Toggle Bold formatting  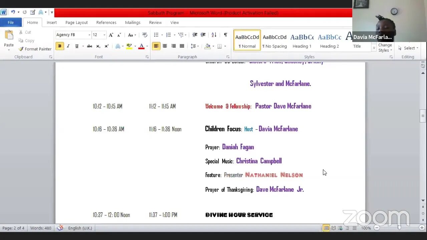pos(60,46)
